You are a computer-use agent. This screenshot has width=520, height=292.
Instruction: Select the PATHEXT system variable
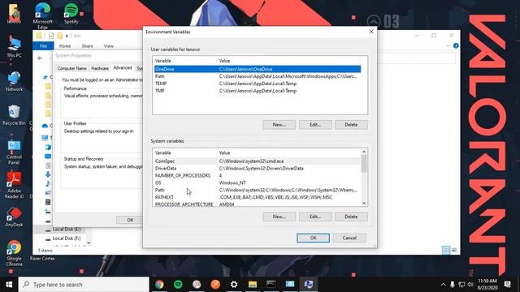(257, 197)
